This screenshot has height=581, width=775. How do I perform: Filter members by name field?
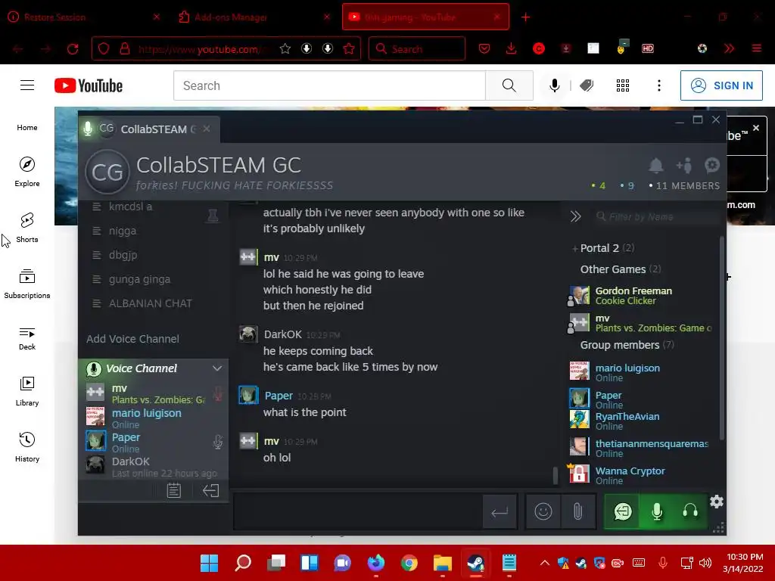[x=655, y=216]
